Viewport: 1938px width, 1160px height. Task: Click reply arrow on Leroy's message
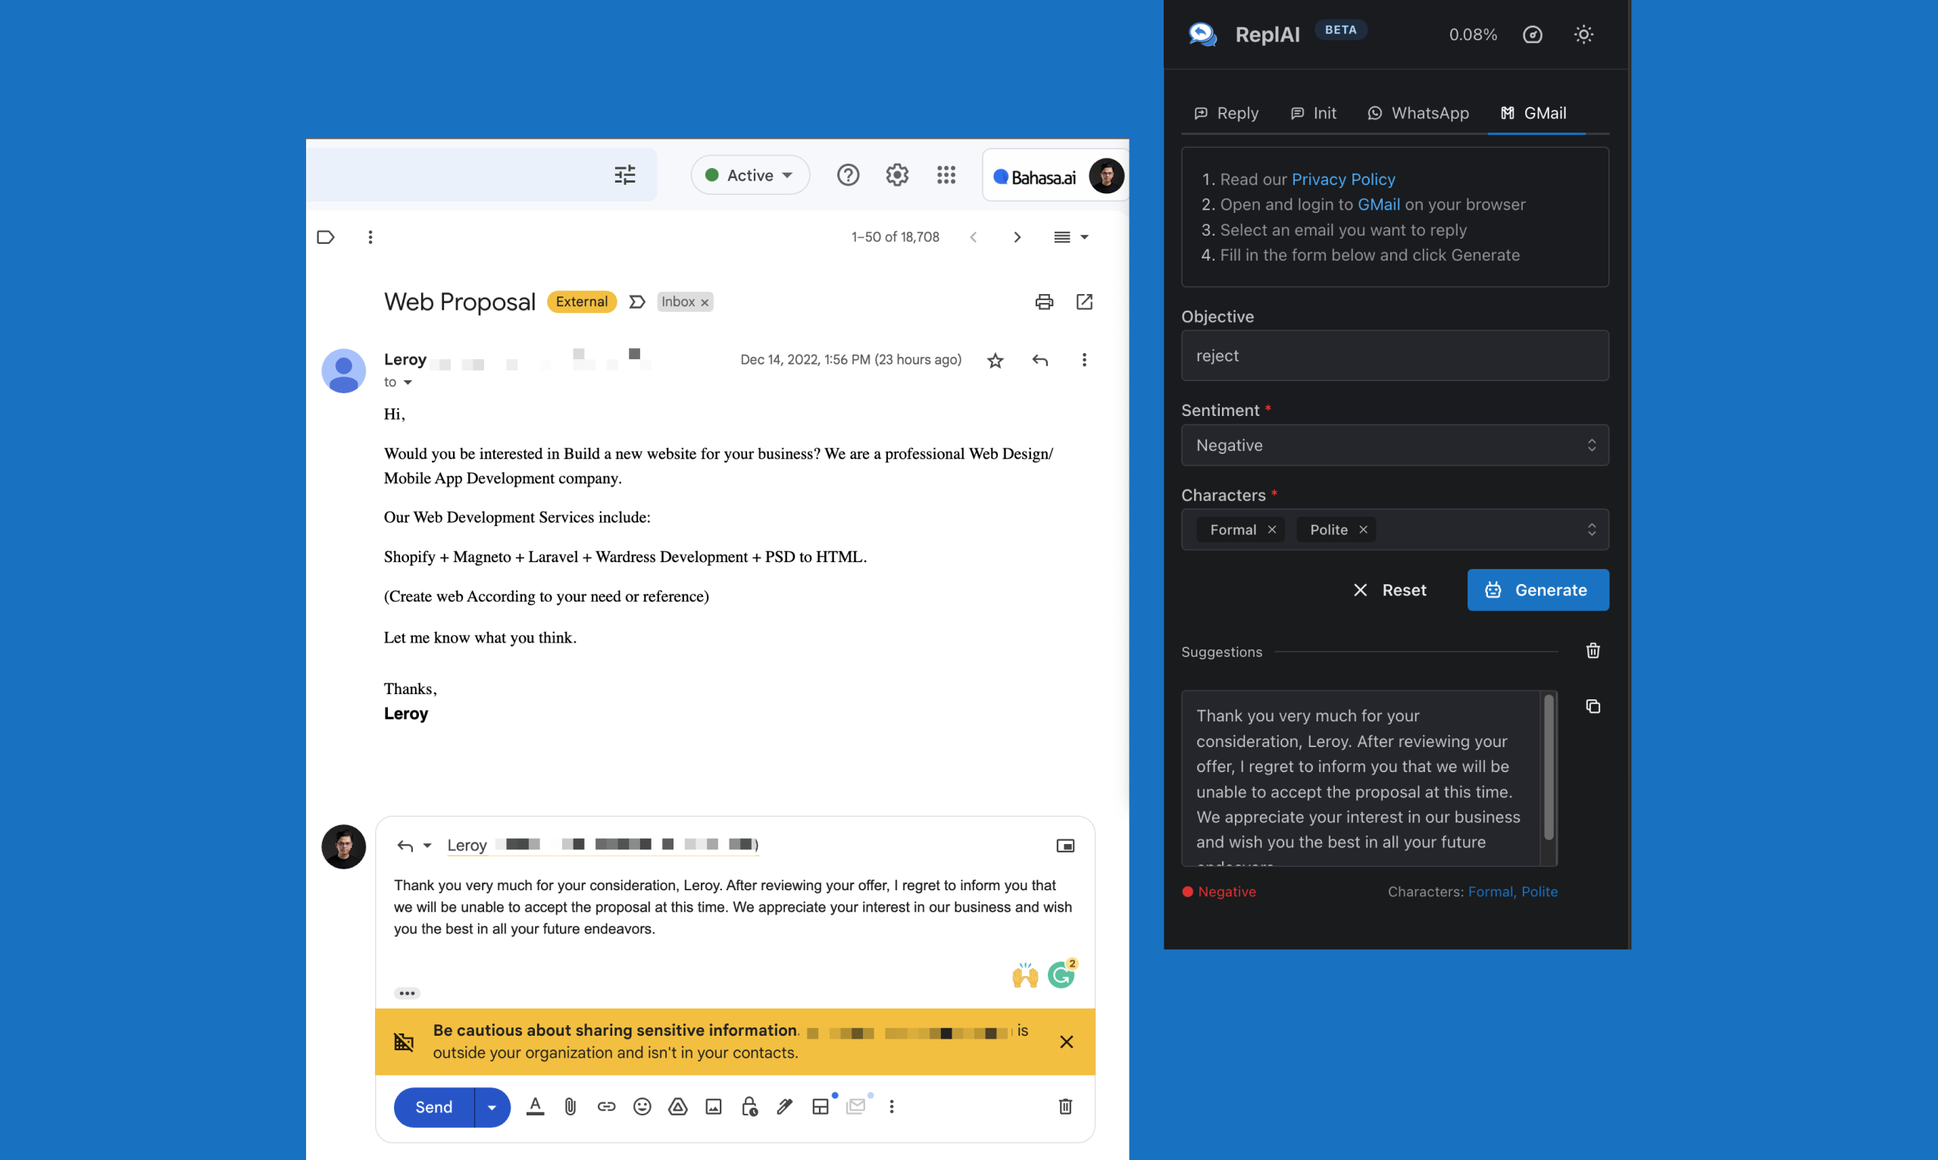click(1039, 361)
